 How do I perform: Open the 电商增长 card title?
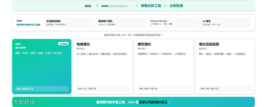[x=83, y=44]
